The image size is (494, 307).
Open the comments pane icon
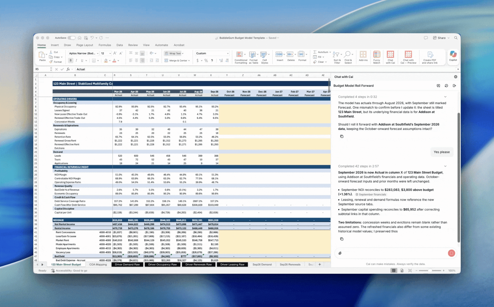(426, 38)
